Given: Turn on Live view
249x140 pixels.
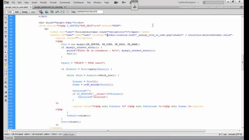Looking at the screenshot, I should pos(33,12).
